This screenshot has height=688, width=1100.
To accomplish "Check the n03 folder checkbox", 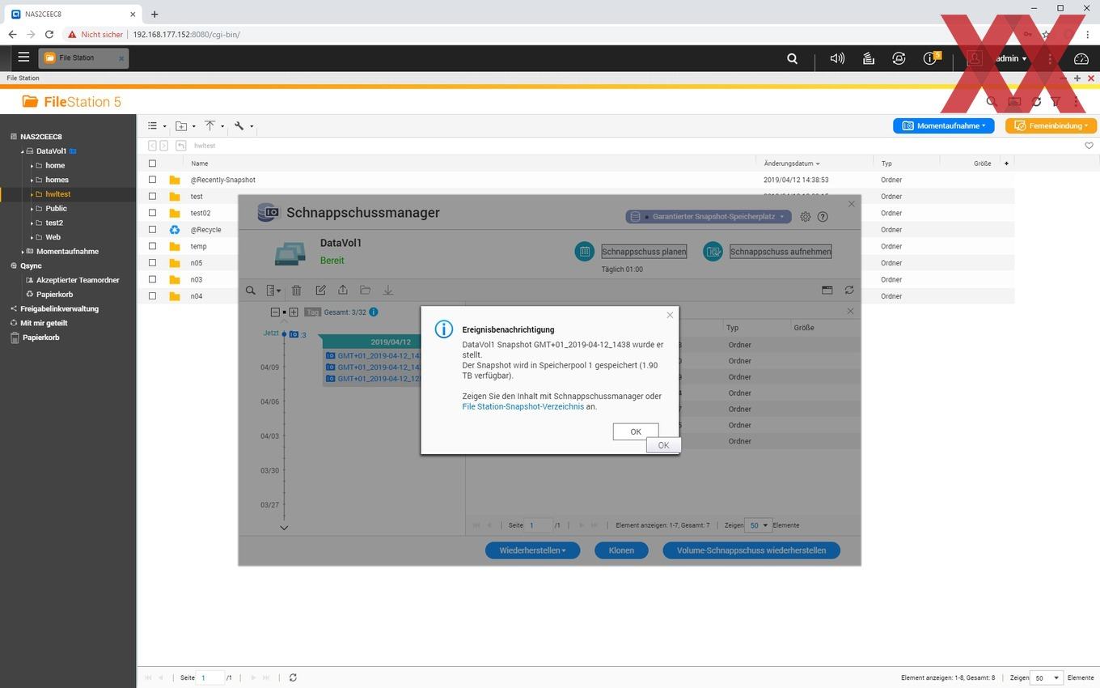I will 152,279.
